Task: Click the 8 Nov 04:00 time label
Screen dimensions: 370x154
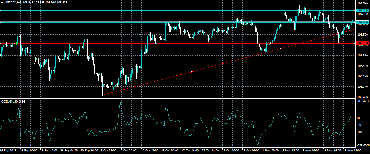Action: pos(312,150)
